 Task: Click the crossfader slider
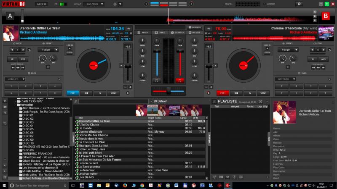(x=168, y=91)
